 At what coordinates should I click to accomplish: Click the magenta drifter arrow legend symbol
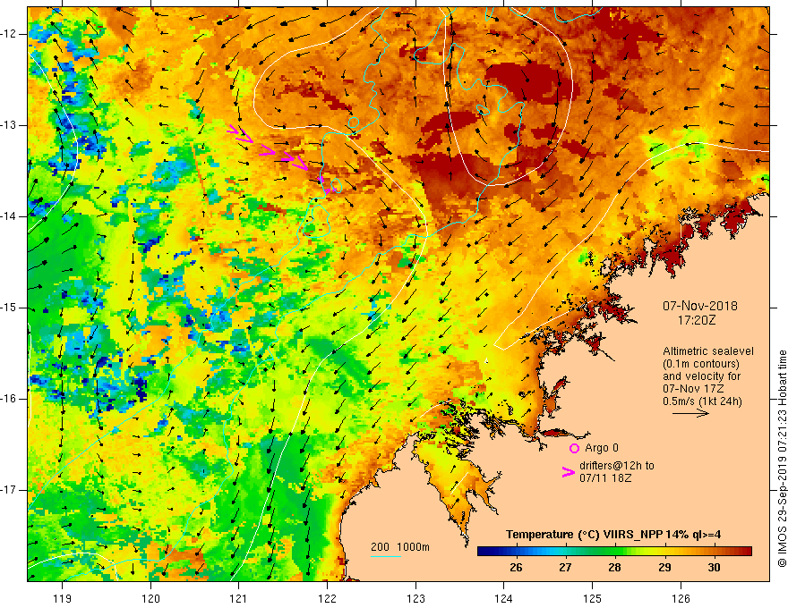(568, 472)
